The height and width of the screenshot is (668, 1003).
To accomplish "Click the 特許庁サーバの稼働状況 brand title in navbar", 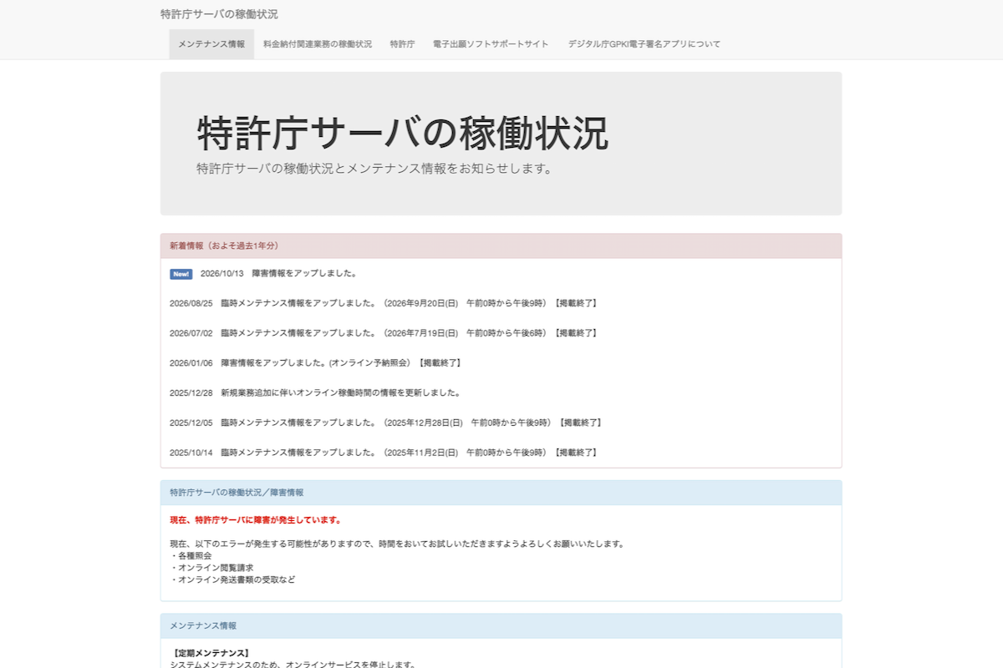I will point(219,14).
